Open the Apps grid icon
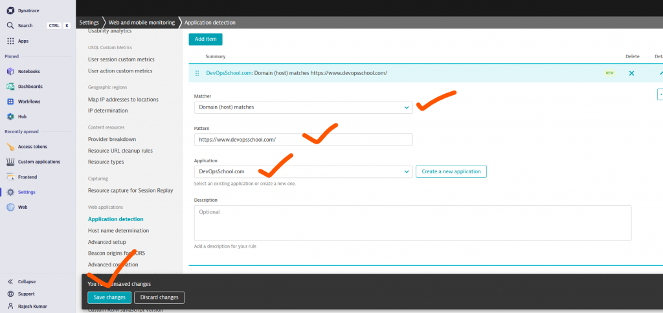This screenshot has height=313, width=663. click(x=10, y=41)
